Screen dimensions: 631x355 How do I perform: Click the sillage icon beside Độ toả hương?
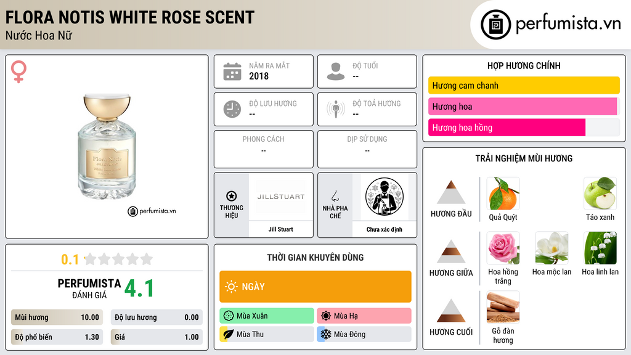(336, 109)
